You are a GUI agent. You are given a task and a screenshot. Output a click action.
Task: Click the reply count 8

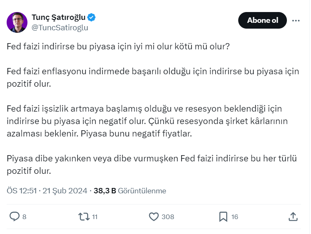click(25, 217)
